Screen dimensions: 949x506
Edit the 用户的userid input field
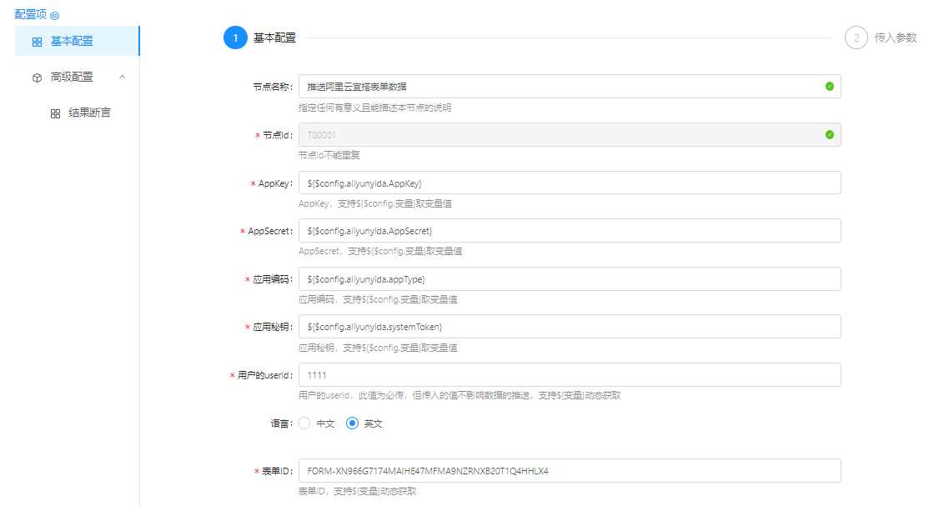[569, 375]
